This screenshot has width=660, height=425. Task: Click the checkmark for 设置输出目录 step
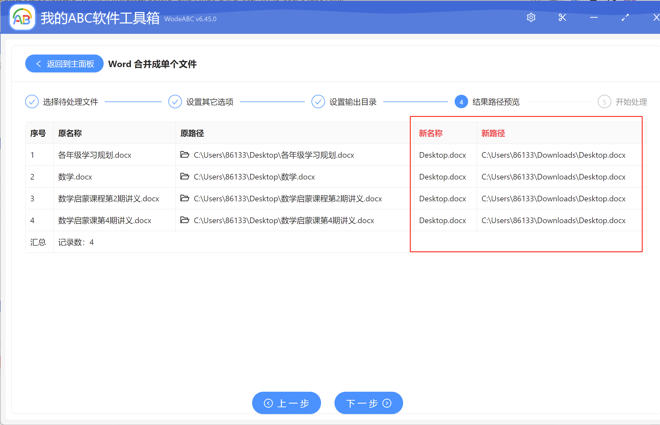coord(318,101)
